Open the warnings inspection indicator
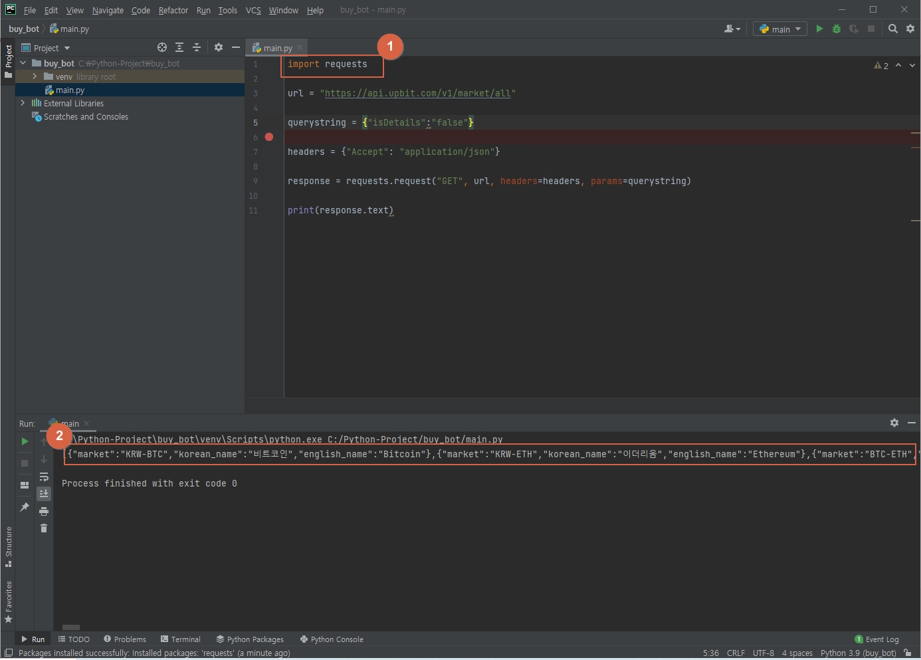Image resolution: width=921 pixels, height=660 pixels. coord(881,66)
